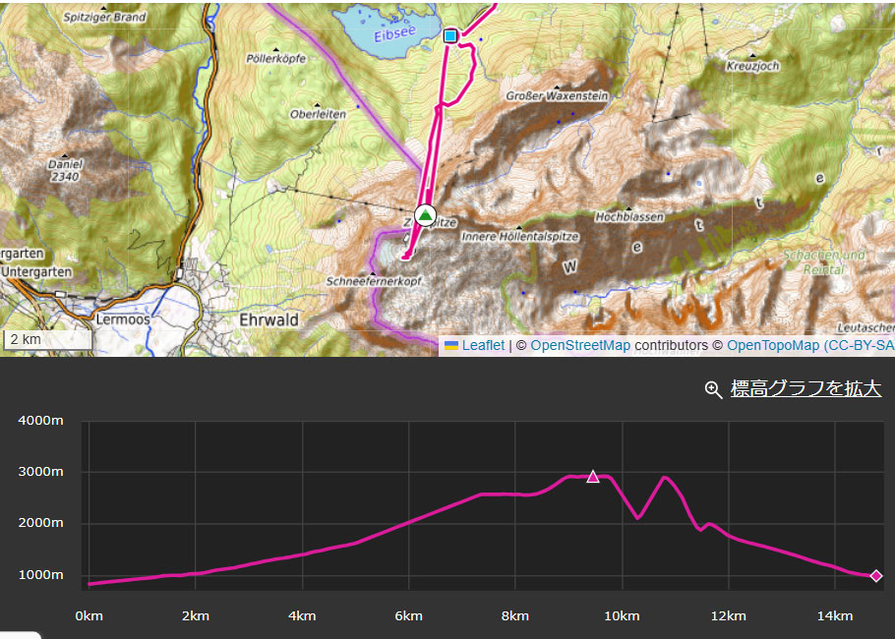Screen dimensions: 895x639
Task: Click the diamond end marker on elevation graph
Action: [875, 576]
